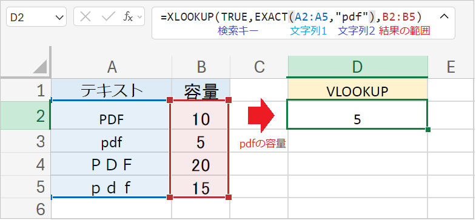Select cell A5 containing full-width ｐｄｆ
This screenshot has height=220, width=476.
click(x=112, y=187)
